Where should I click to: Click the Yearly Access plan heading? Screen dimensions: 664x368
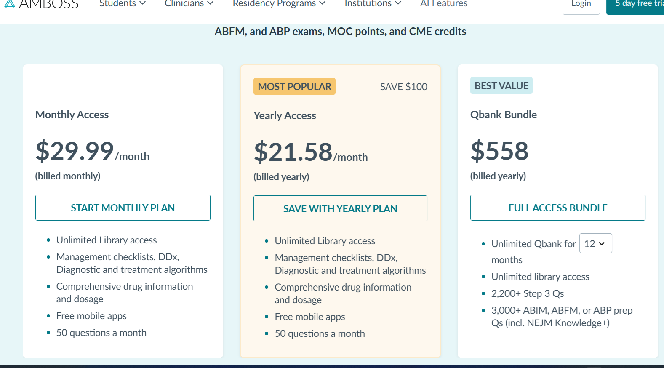point(285,115)
